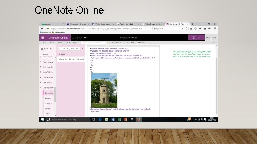Open the FILE menu tab

pyautogui.click(x=43, y=43)
